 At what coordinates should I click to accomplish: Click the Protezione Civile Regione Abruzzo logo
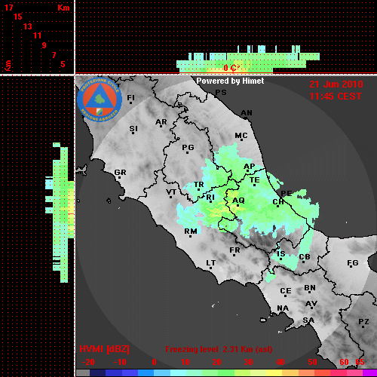pos(100,100)
